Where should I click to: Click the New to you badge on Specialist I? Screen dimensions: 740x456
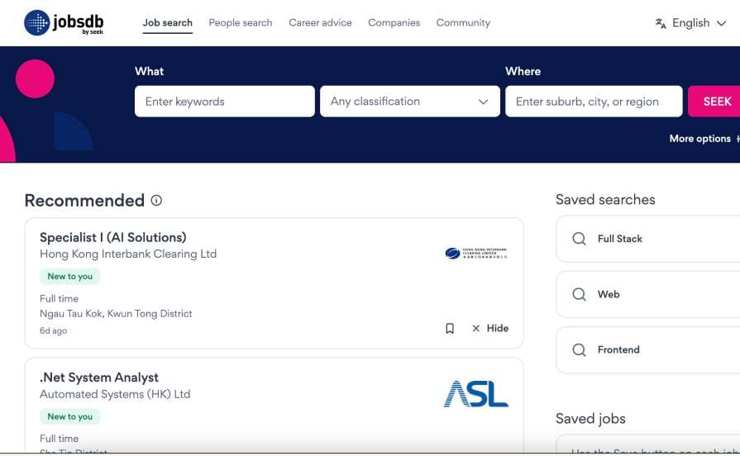pos(69,277)
